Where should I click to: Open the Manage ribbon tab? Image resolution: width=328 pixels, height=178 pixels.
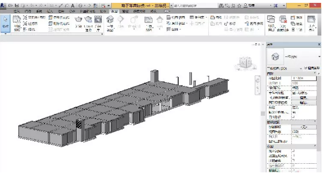tap(125, 11)
